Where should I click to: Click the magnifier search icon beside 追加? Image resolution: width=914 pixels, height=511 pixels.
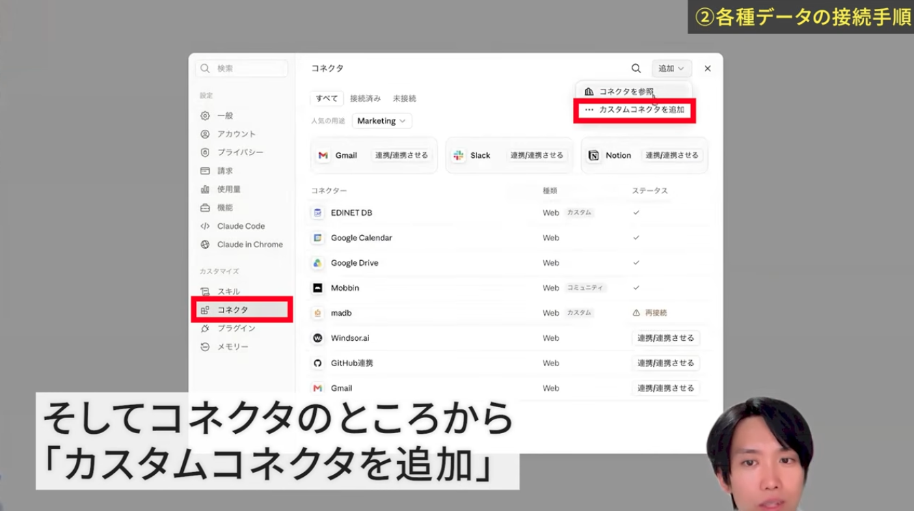pos(636,68)
